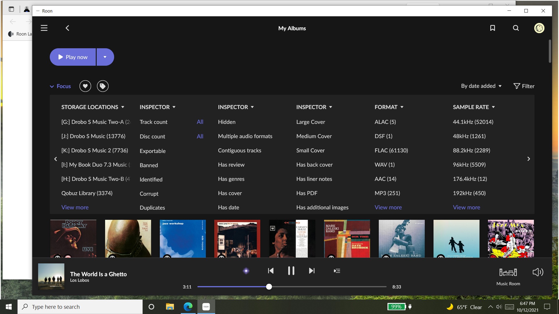Click View more under Storage Locations

[x=75, y=207]
